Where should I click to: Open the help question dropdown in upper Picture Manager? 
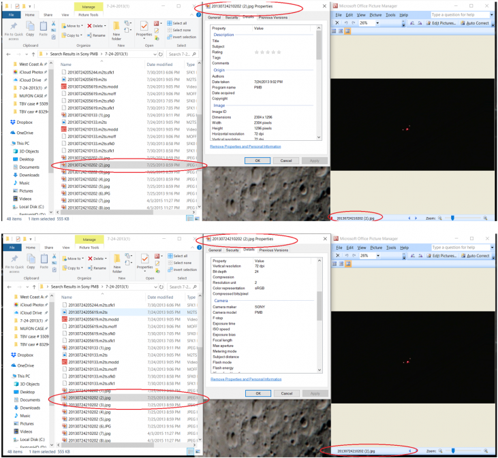point(492,14)
